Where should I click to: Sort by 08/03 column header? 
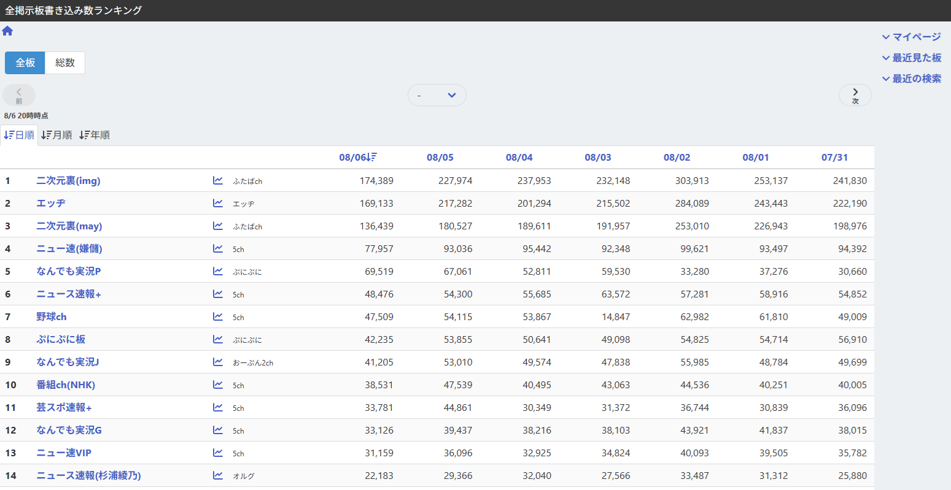pos(598,158)
